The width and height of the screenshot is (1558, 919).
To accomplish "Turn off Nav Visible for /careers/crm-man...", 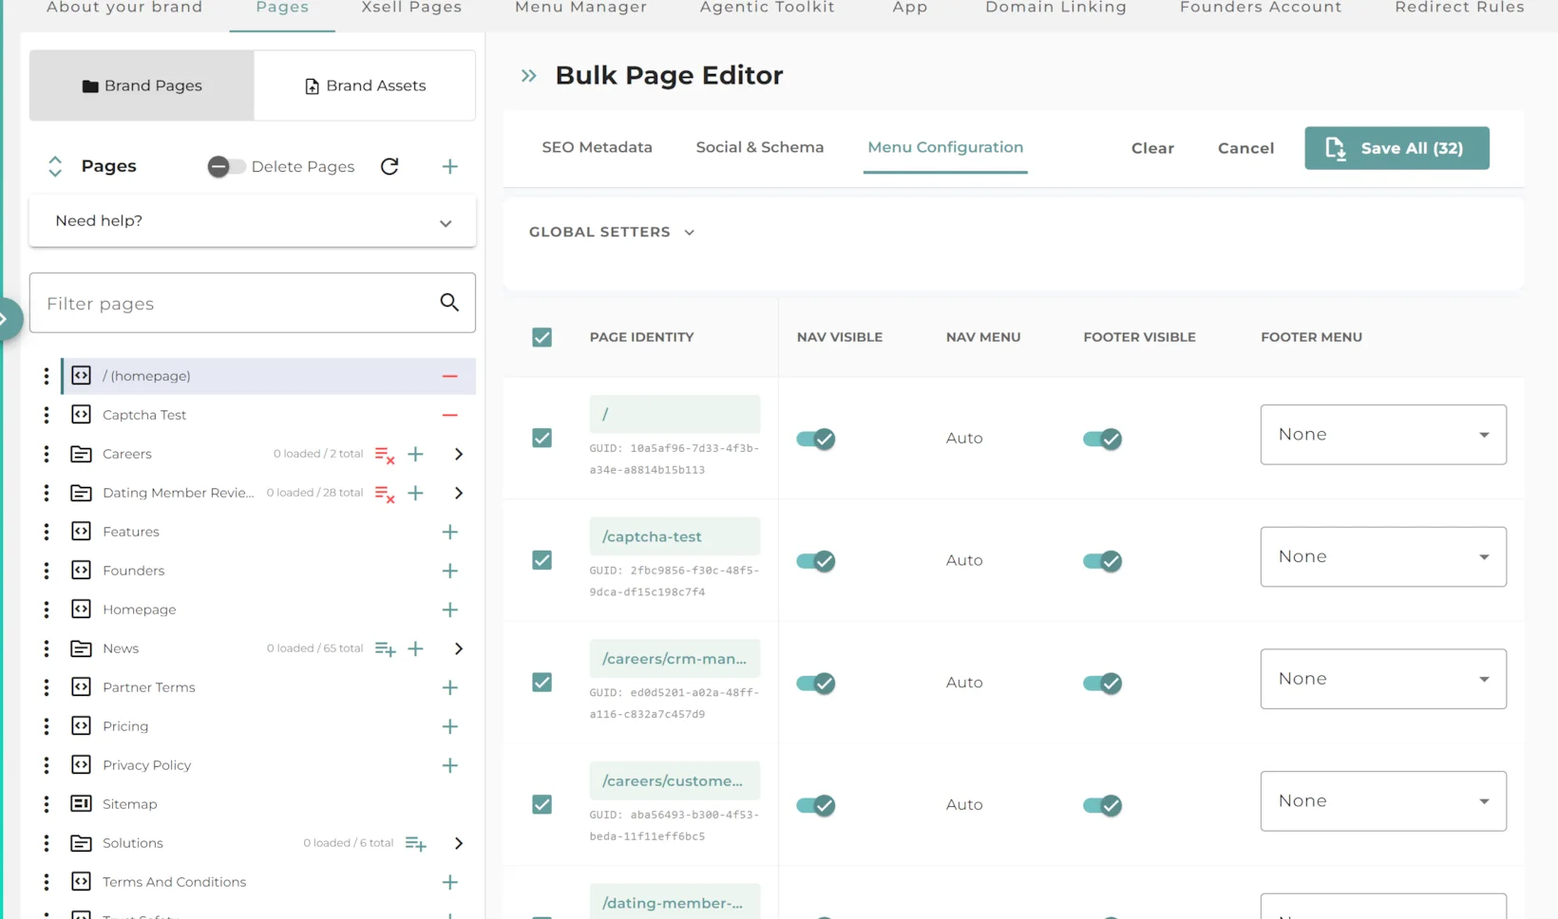I will [x=816, y=683].
